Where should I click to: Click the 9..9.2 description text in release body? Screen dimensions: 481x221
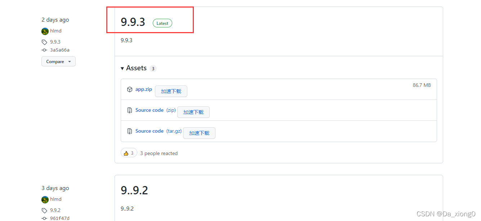[127, 209]
